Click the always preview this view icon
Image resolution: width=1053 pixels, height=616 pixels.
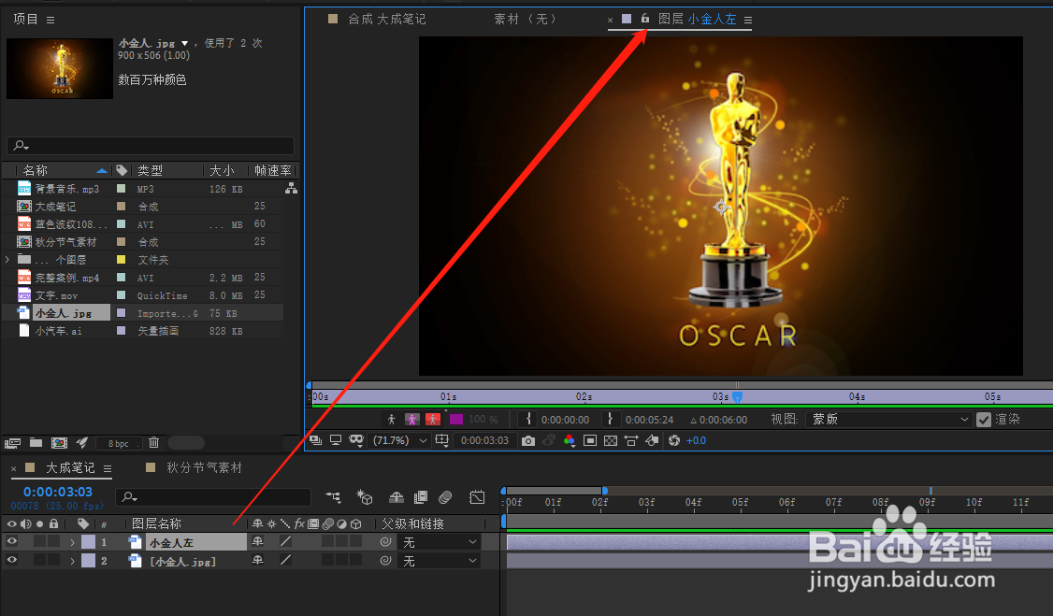[316, 440]
